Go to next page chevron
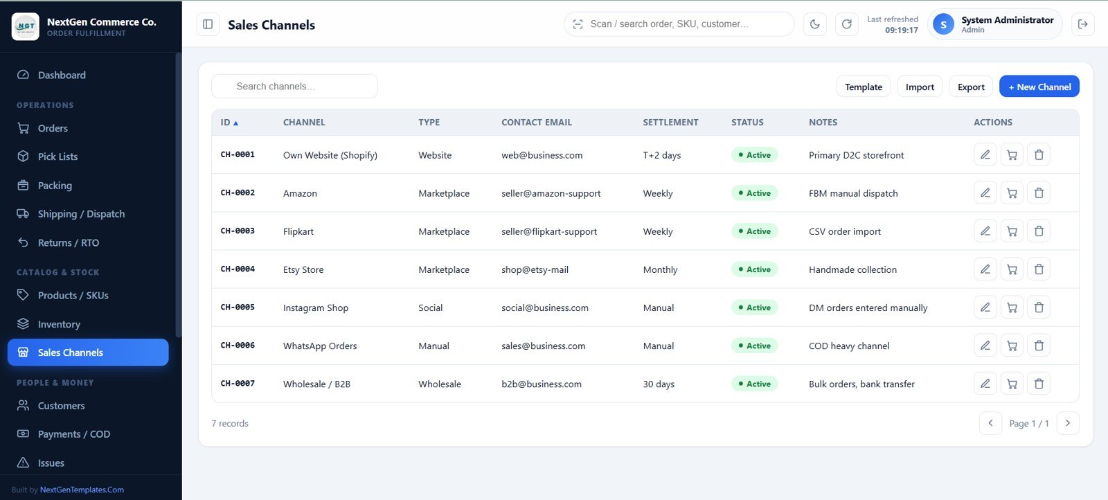The image size is (1108, 500). [1068, 423]
